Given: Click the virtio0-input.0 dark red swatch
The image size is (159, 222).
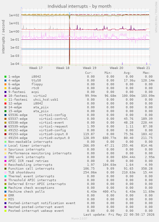Looking at the screenshot, I should point(5,134).
